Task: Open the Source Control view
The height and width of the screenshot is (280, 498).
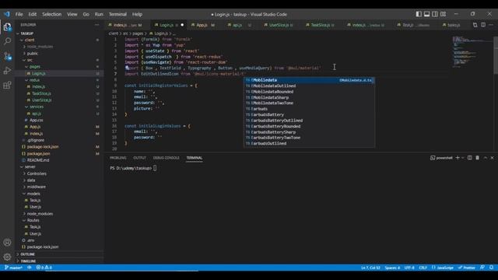Action: click(7, 56)
